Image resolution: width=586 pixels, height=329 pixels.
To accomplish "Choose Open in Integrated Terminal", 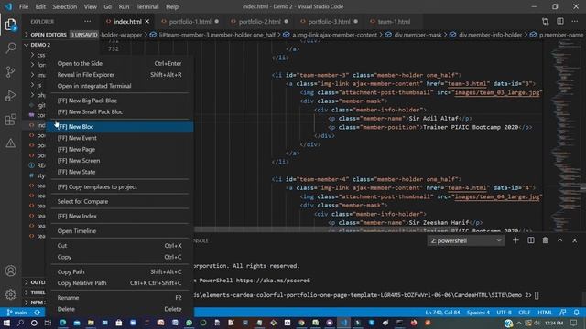I will tap(120, 86).
